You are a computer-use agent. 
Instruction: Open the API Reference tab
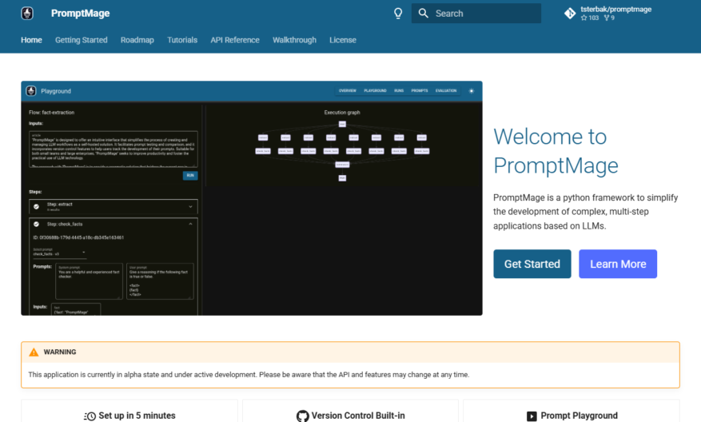pos(235,40)
